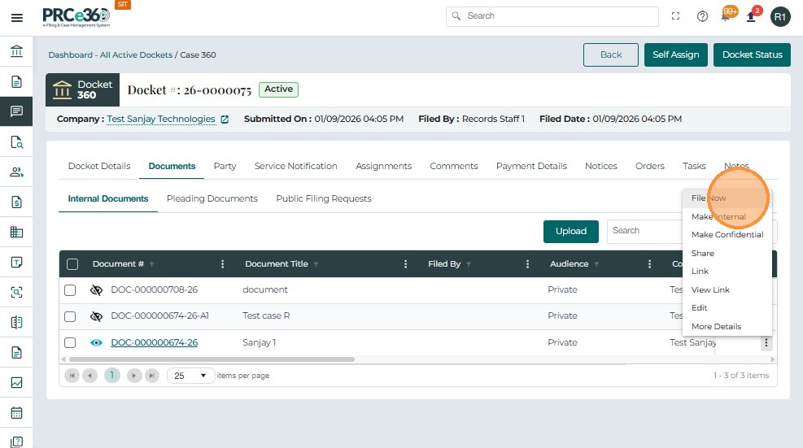
Task: Open the help question mark icon
Action: point(702,16)
